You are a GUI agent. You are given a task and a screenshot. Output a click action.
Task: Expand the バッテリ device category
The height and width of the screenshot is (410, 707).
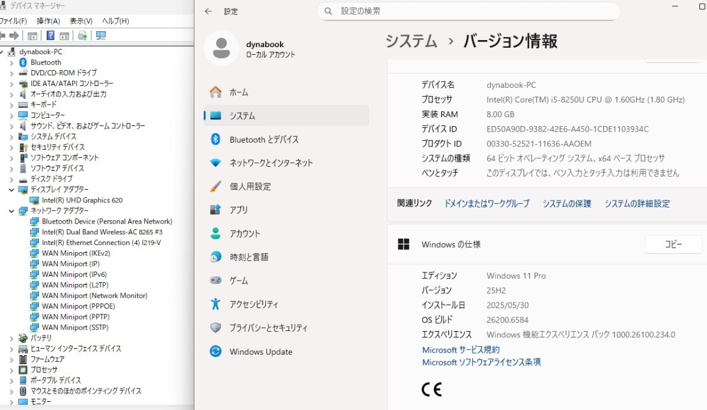[x=11, y=338]
